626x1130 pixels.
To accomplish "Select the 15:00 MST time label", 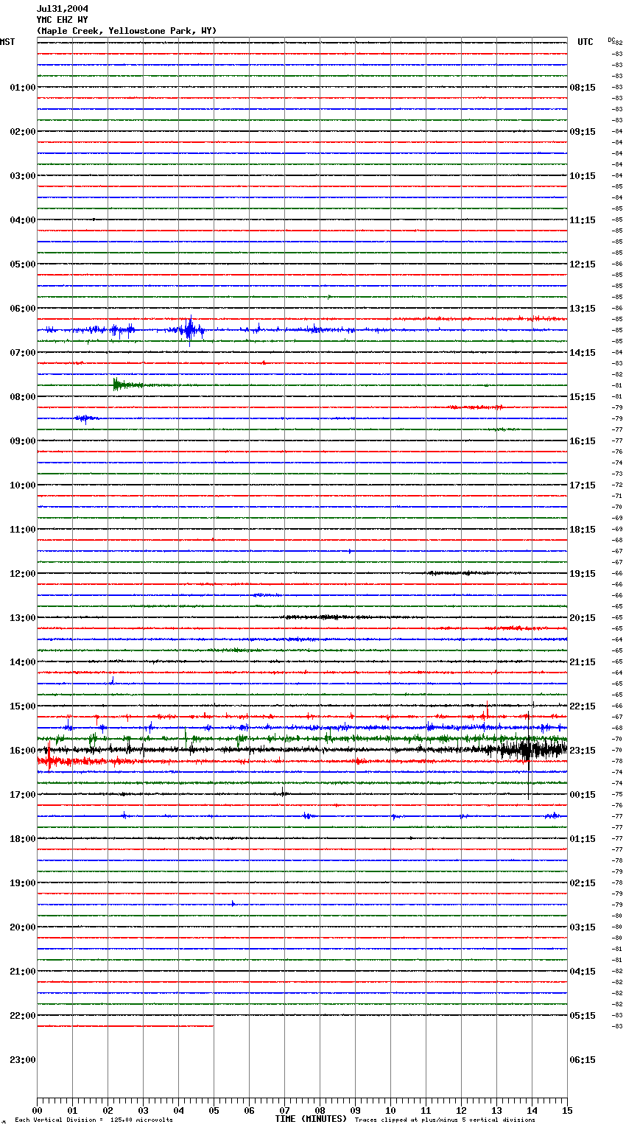I will coord(23,706).
